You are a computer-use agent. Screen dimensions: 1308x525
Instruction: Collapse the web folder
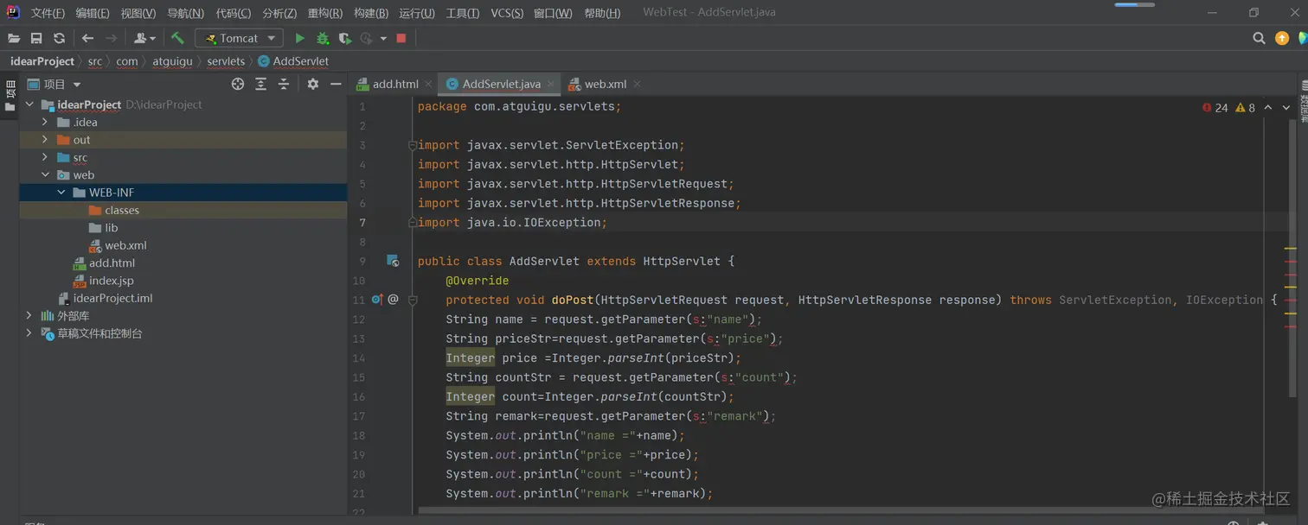(x=45, y=174)
